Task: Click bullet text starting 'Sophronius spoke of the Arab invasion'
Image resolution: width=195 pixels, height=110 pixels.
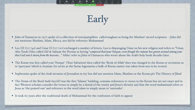Action: pyautogui.click(x=98, y=74)
